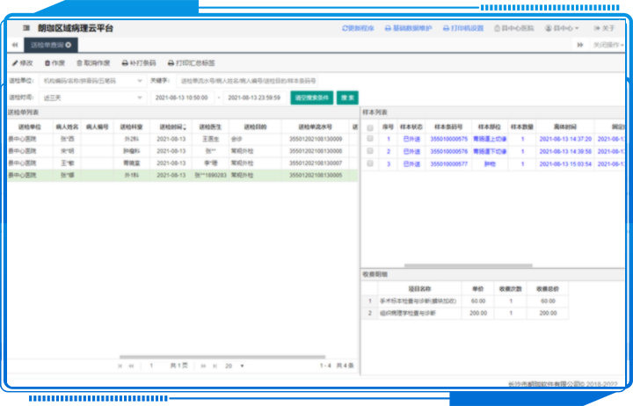This screenshot has width=633, height=406.
Task: Click 补打条码 print barcode button
Action: [x=136, y=63]
